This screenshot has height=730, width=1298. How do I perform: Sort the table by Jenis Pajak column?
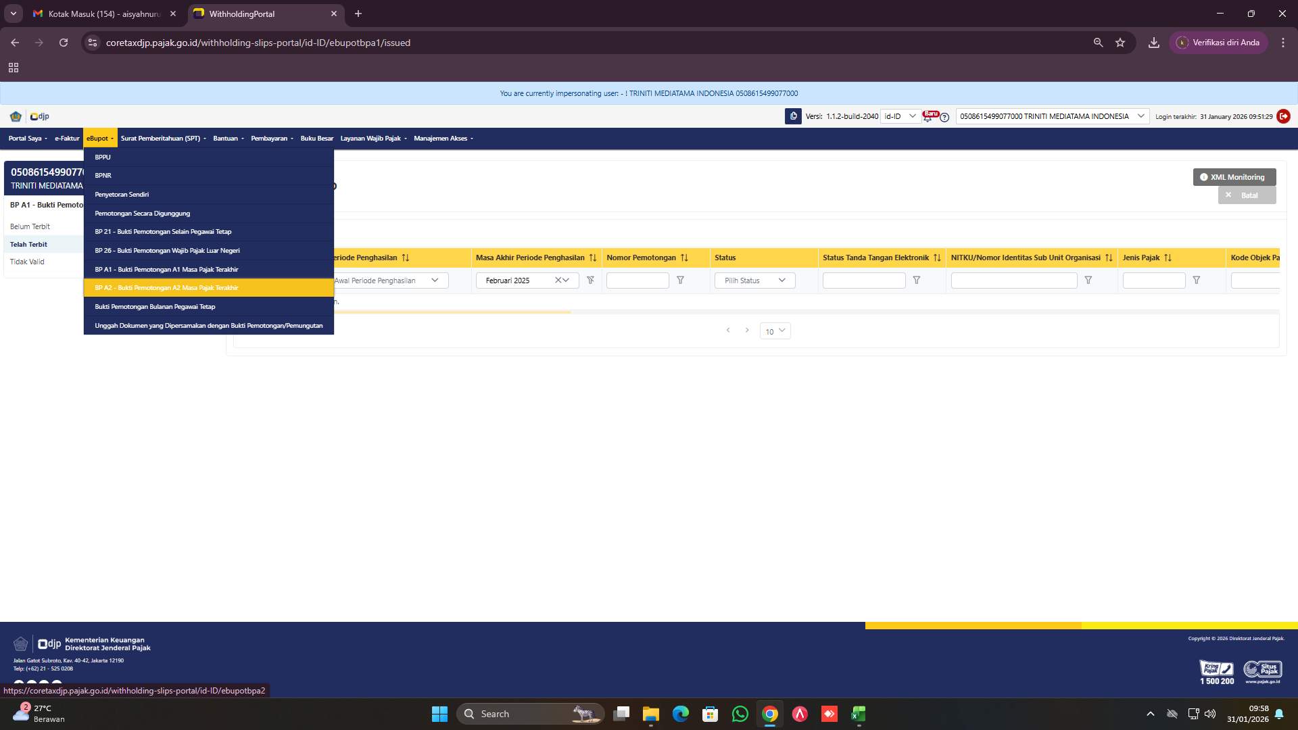(1169, 258)
